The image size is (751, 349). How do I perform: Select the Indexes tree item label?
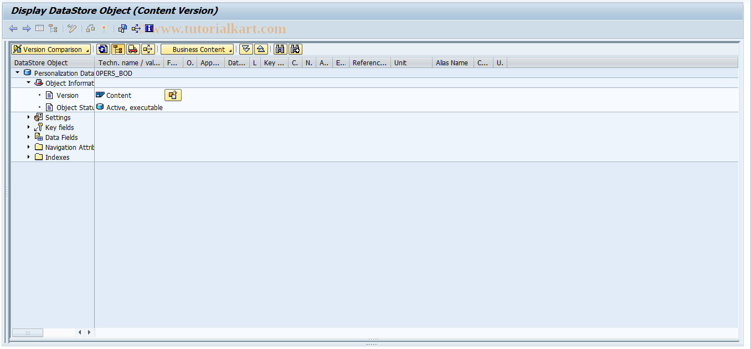coord(57,157)
